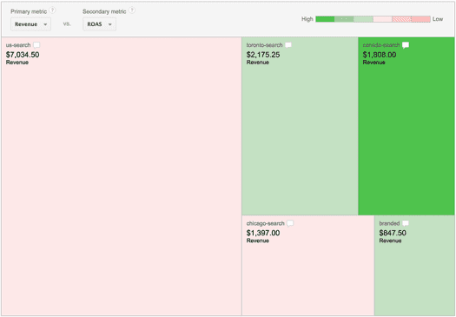Click the comment icon next to canada-search
Image resolution: width=456 pixels, height=317 pixels.
coord(406,45)
